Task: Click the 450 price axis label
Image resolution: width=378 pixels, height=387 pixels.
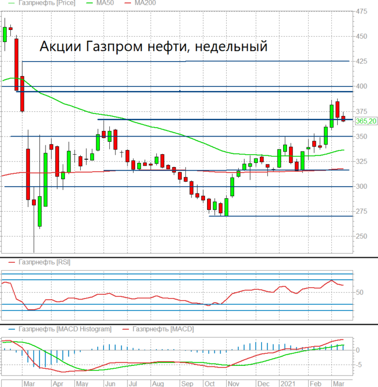Action: pyautogui.click(x=361, y=37)
